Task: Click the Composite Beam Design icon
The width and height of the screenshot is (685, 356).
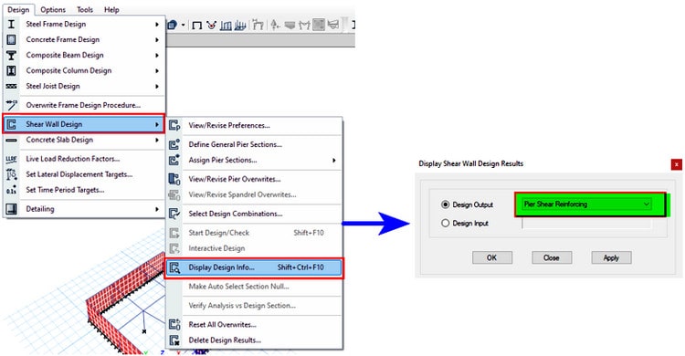Action: tap(11, 56)
